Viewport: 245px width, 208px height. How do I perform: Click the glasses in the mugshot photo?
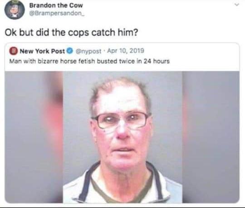[x=122, y=120]
